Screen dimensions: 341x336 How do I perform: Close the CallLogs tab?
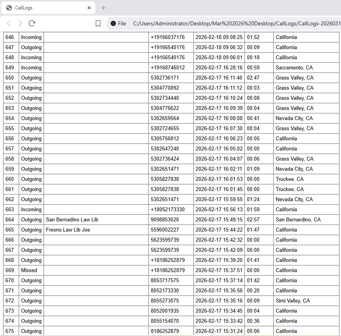click(x=89, y=8)
